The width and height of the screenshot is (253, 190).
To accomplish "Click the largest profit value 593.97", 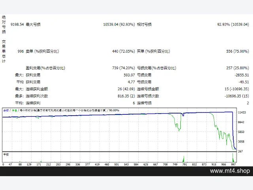I will click(x=129, y=75).
